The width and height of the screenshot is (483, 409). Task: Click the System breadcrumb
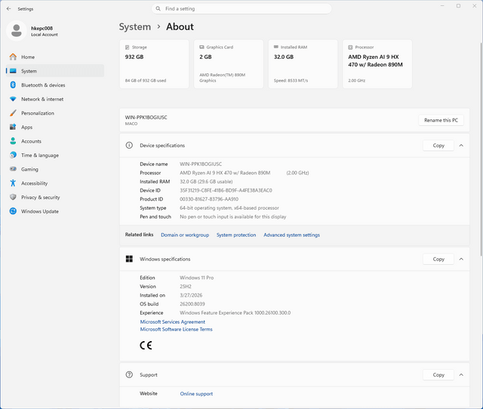point(135,27)
